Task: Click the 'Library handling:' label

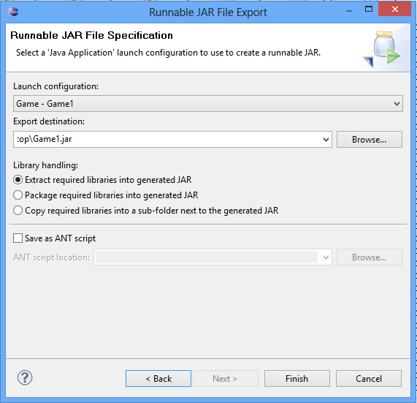Action: click(x=45, y=165)
